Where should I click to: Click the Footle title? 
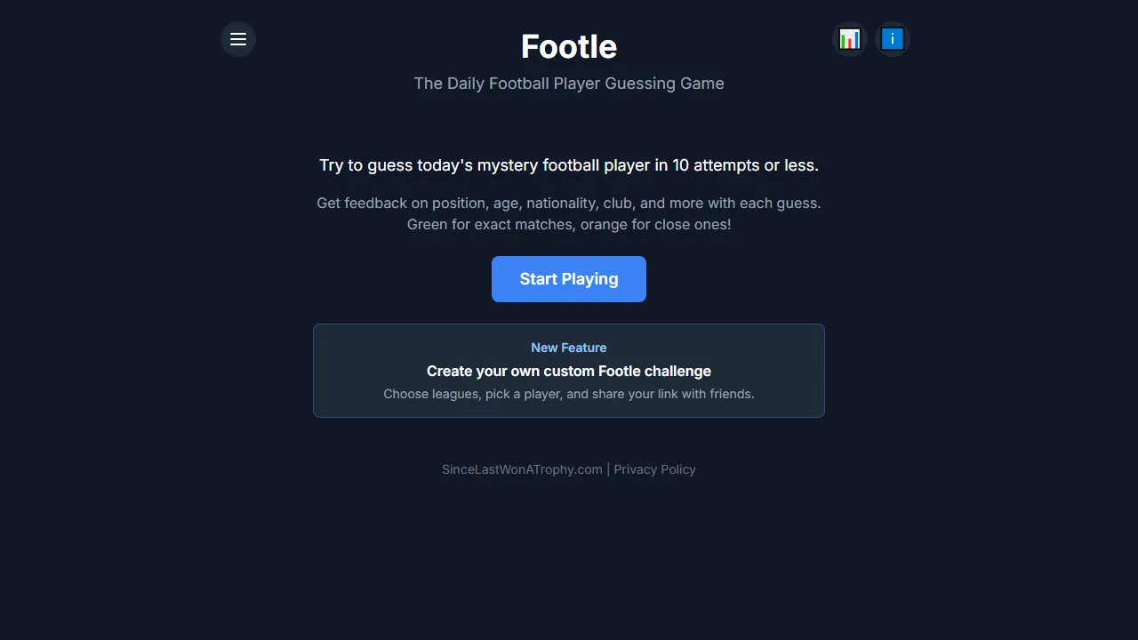(569, 46)
